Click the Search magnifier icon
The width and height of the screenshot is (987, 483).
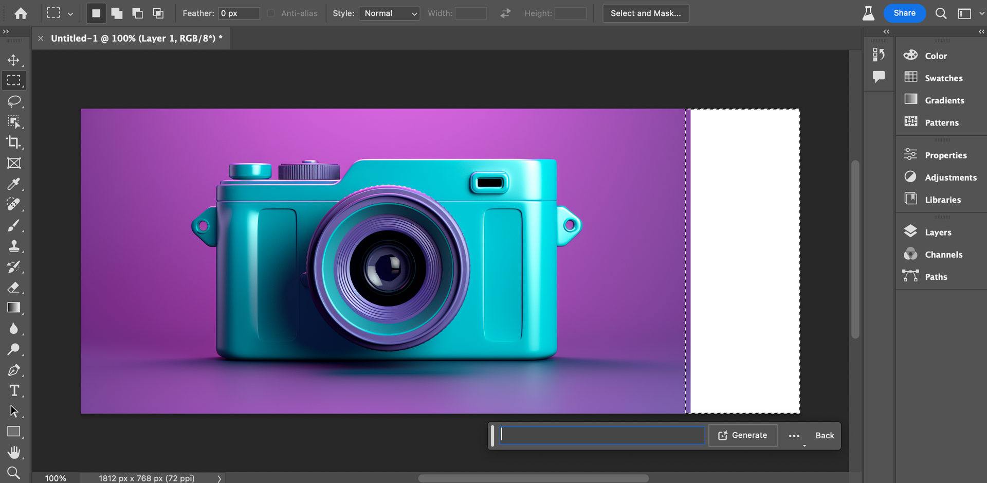(x=941, y=13)
